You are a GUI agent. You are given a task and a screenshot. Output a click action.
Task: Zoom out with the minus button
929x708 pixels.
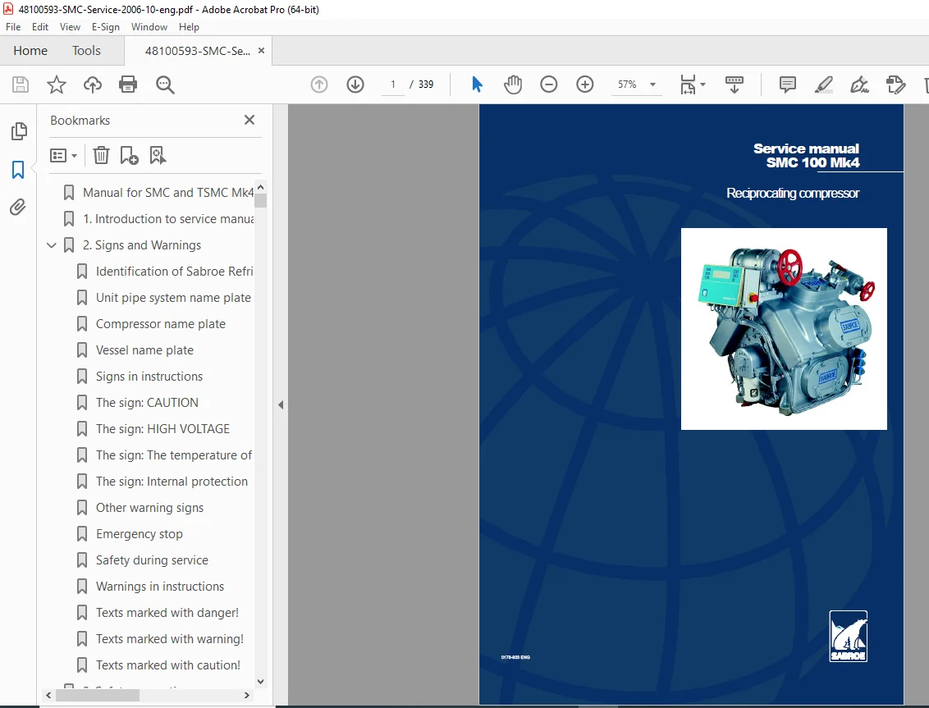[x=549, y=85]
